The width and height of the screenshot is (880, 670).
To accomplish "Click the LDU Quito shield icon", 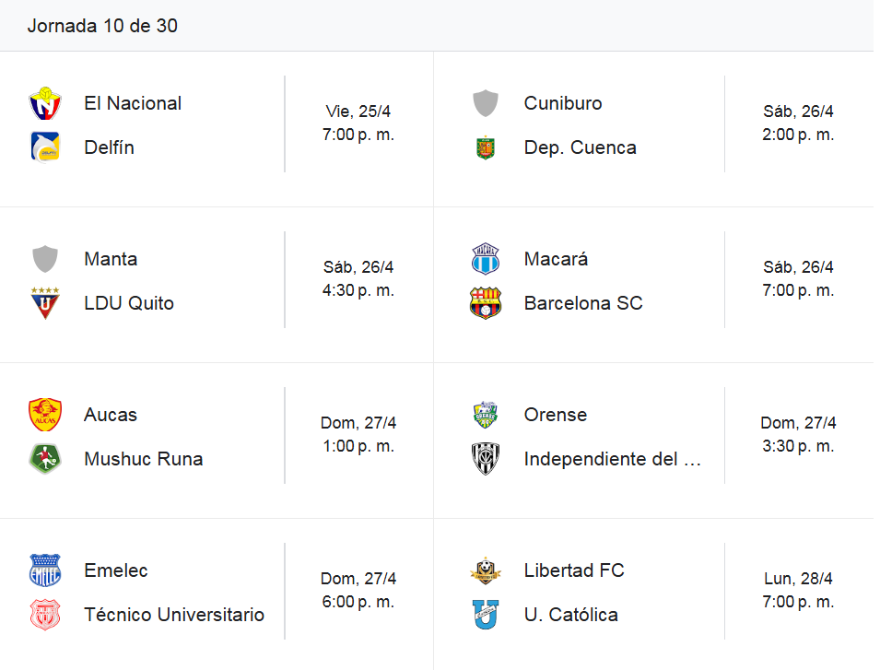I will (45, 303).
